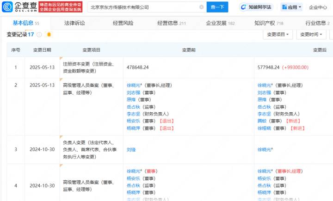Switch to the 经营信息 tab

point(172,23)
